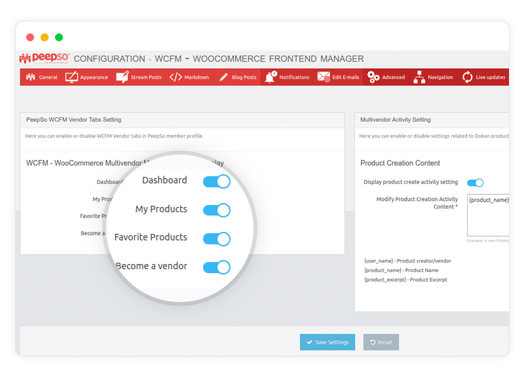This screenshot has height=376, width=524.
Task: Click the Save Settings button
Action: click(x=327, y=342)
